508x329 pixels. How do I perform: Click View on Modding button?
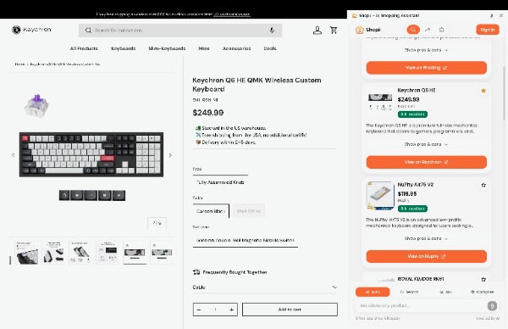427,68
